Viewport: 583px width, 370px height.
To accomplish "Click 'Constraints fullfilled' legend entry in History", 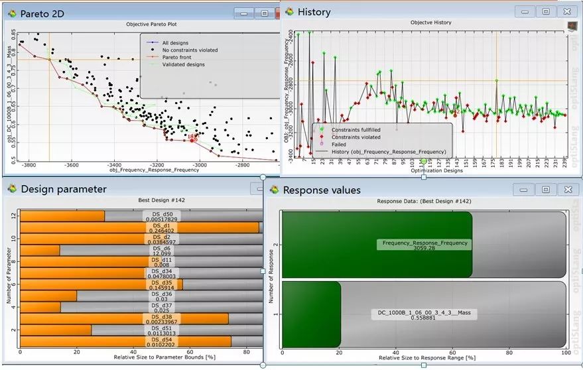I will tap(356, 130).
